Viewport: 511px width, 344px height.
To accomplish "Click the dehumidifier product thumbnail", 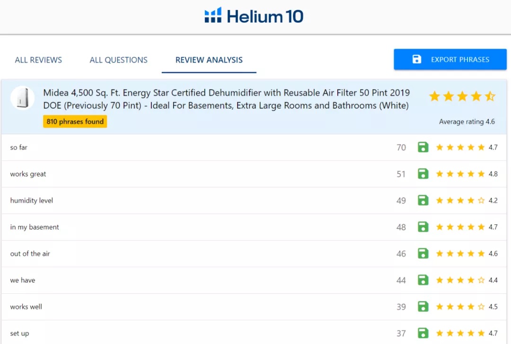I will pos(22,98).
